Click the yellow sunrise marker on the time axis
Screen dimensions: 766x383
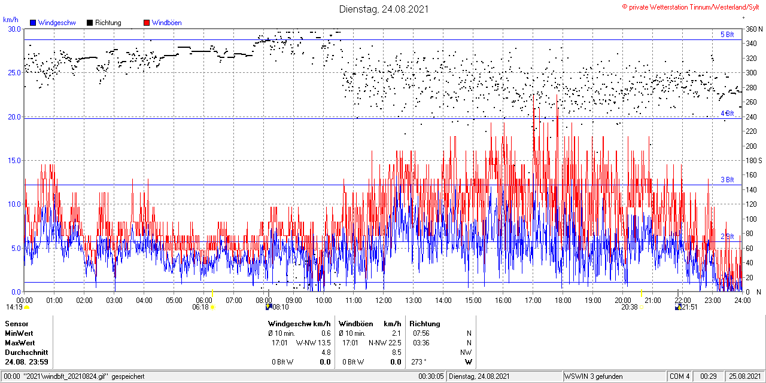click(212, 293)
